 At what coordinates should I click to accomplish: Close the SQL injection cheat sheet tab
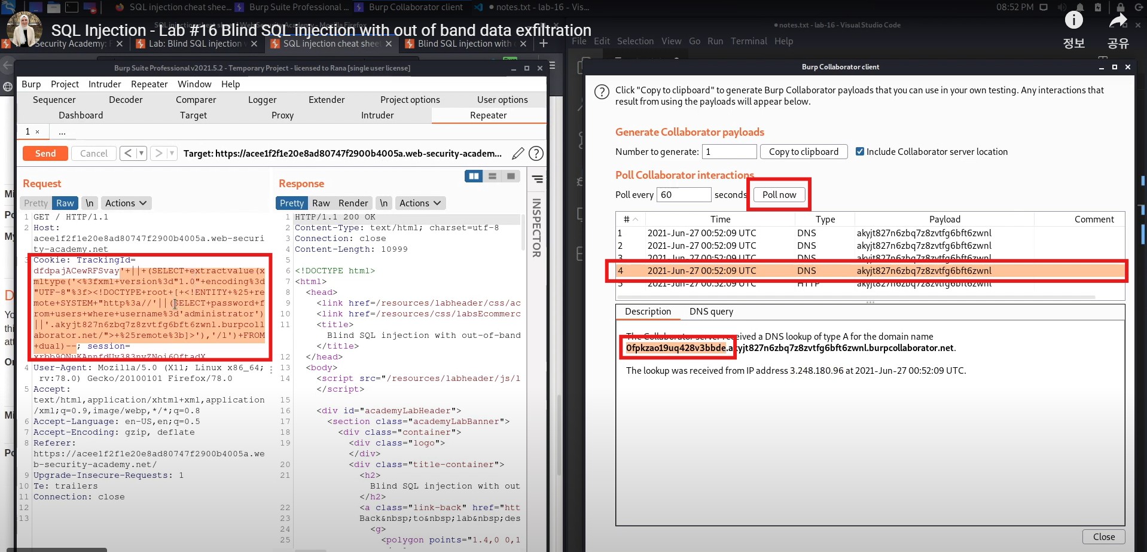(x=389, y=44)
